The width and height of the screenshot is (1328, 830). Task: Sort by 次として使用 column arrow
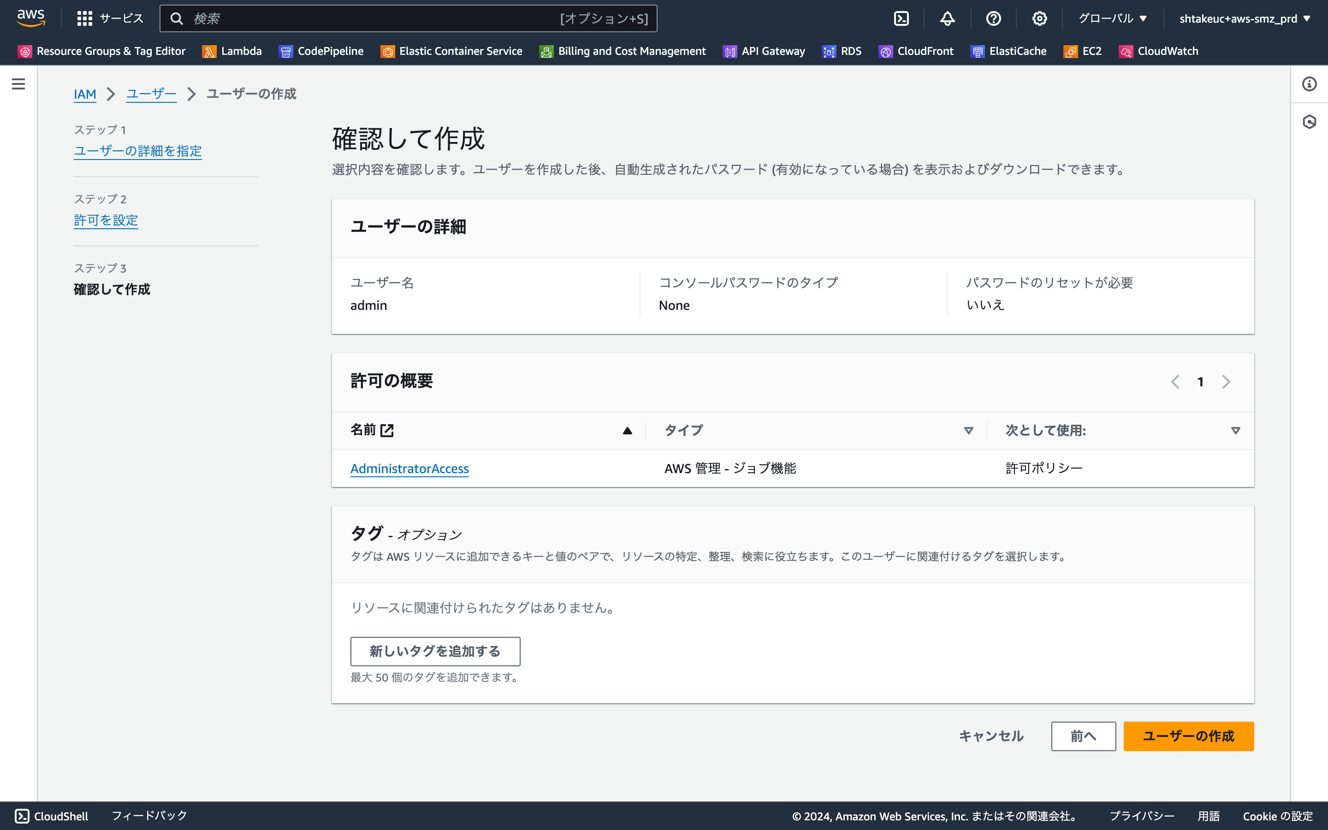click(x=1236, y=431)
